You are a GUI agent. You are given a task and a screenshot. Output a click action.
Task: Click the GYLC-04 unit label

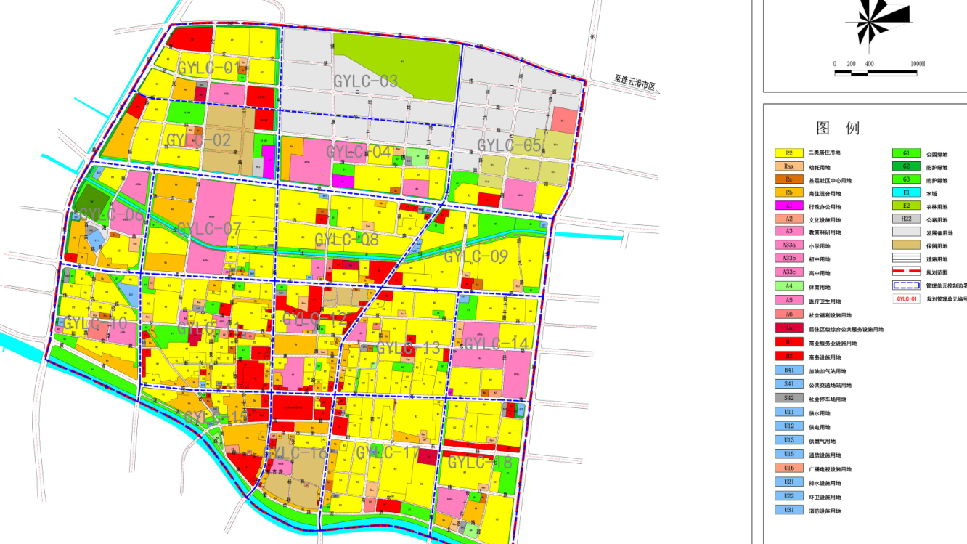coord(358,152)
